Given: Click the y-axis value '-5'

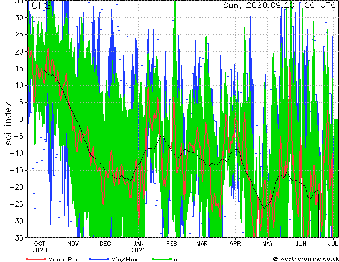Looking at the screenshot, I should 19,136.
